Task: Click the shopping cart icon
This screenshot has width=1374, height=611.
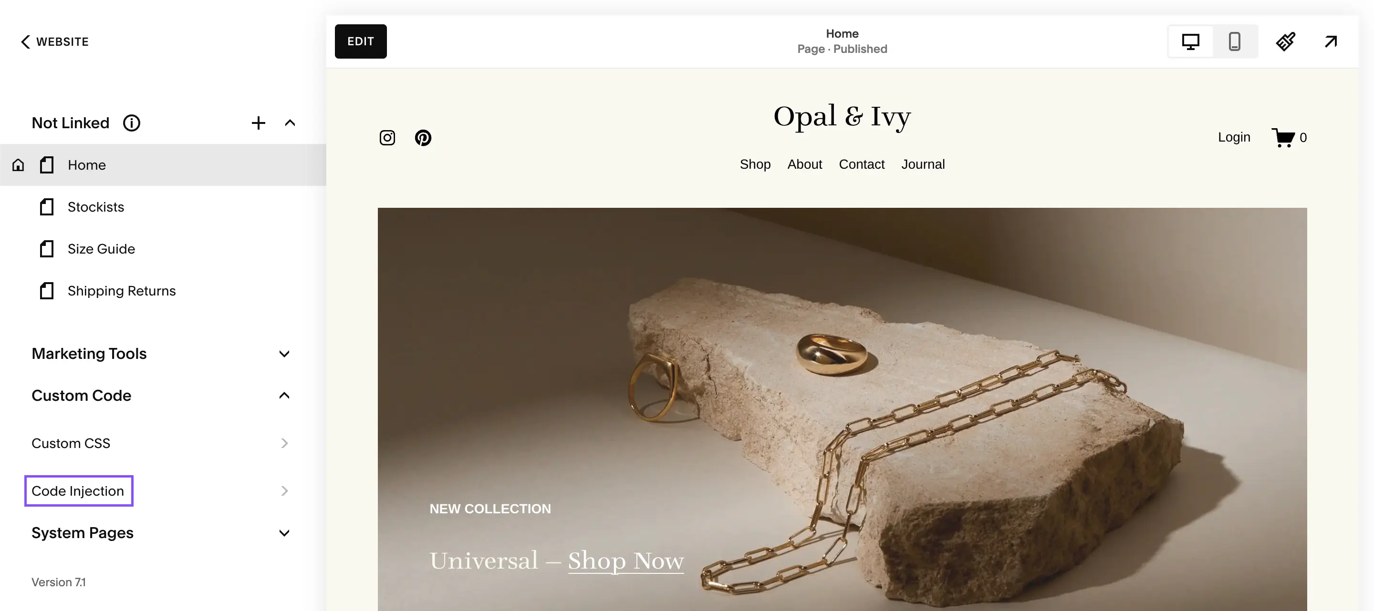Action: [x=1283, y=137]
